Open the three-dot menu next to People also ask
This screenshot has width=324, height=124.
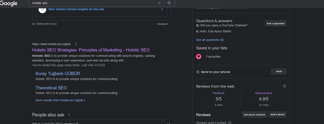pyautogui.click(x=69, y=115)
